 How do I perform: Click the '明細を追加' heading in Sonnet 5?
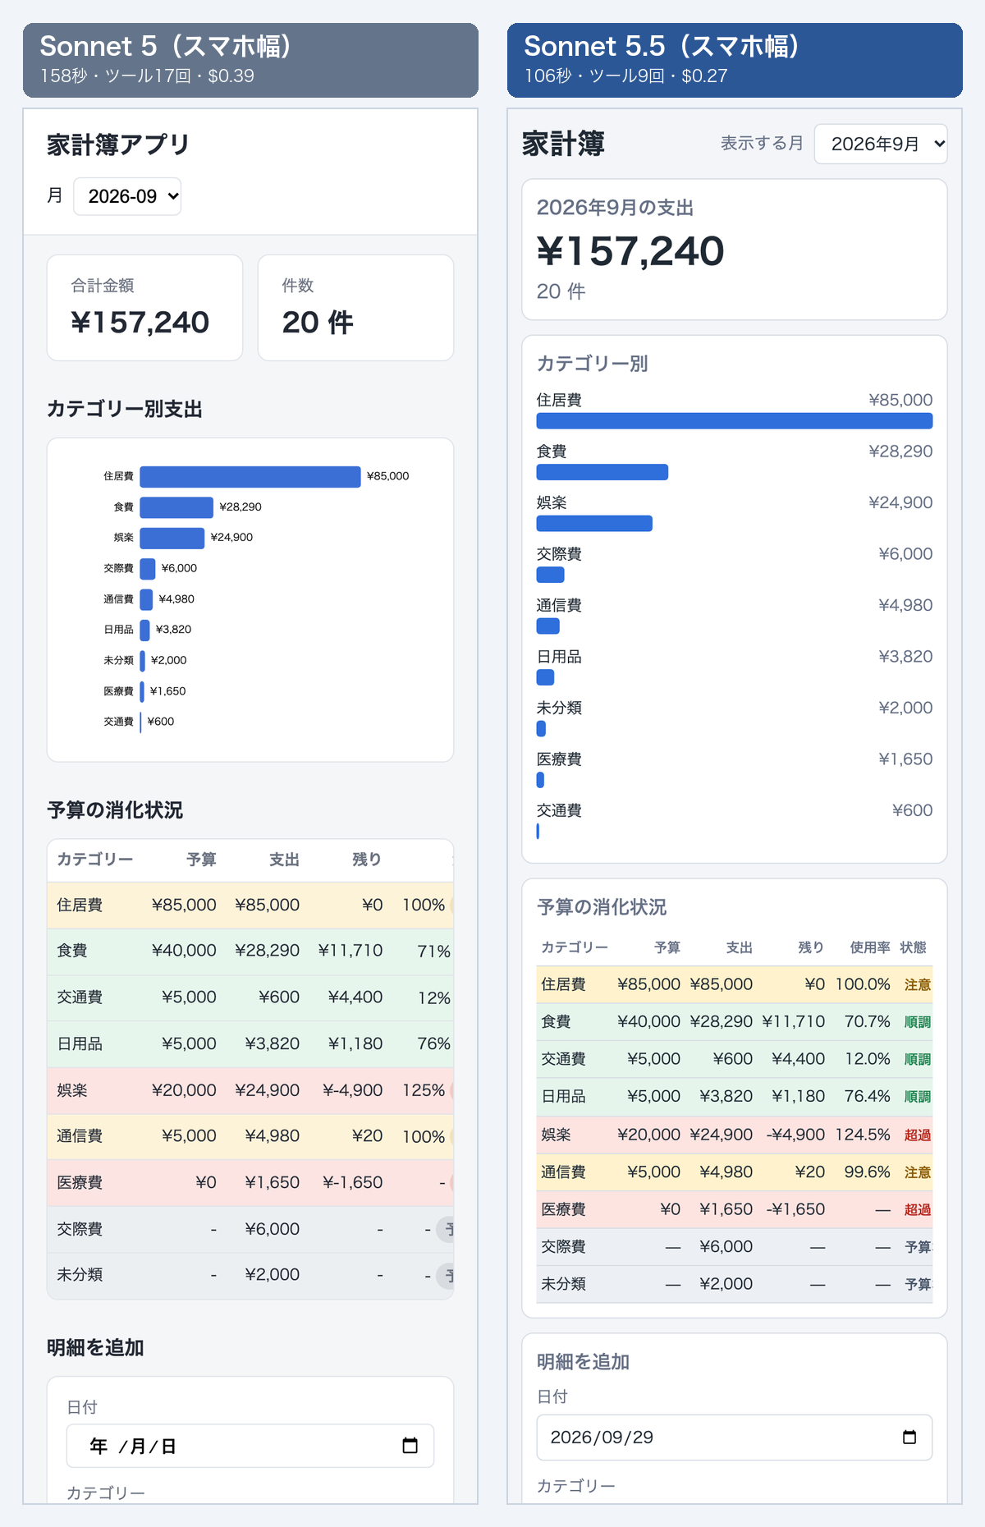[95, 1348]
